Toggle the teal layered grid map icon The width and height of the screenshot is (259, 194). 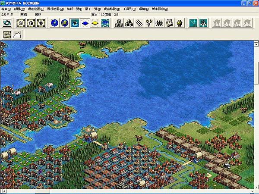(105, 23)
